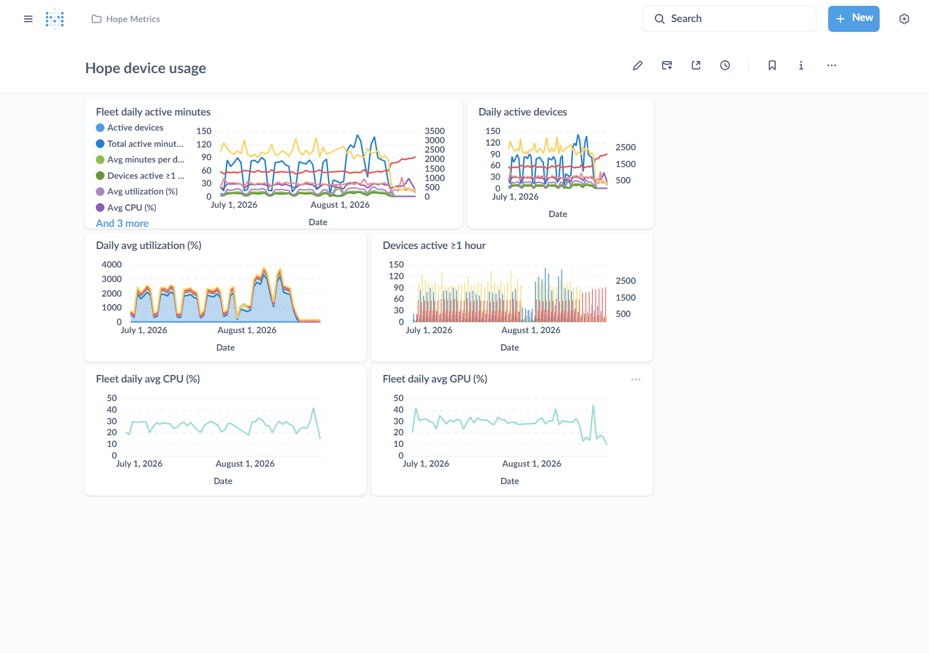
Task: Show dashboard info panel
Action: 801,66
